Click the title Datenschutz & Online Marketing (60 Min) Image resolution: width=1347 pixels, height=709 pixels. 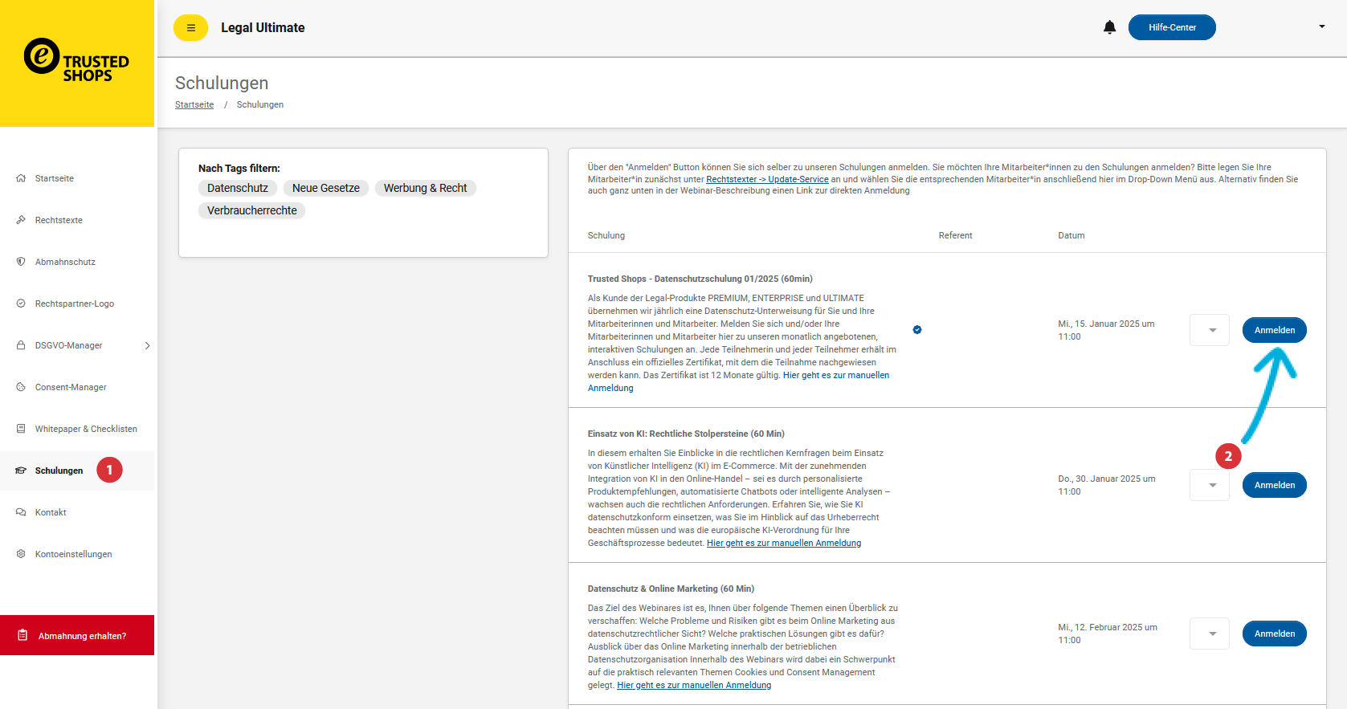point(671,589)
